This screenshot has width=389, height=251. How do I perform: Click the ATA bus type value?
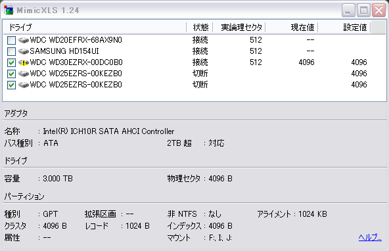[x=51, y=143]
